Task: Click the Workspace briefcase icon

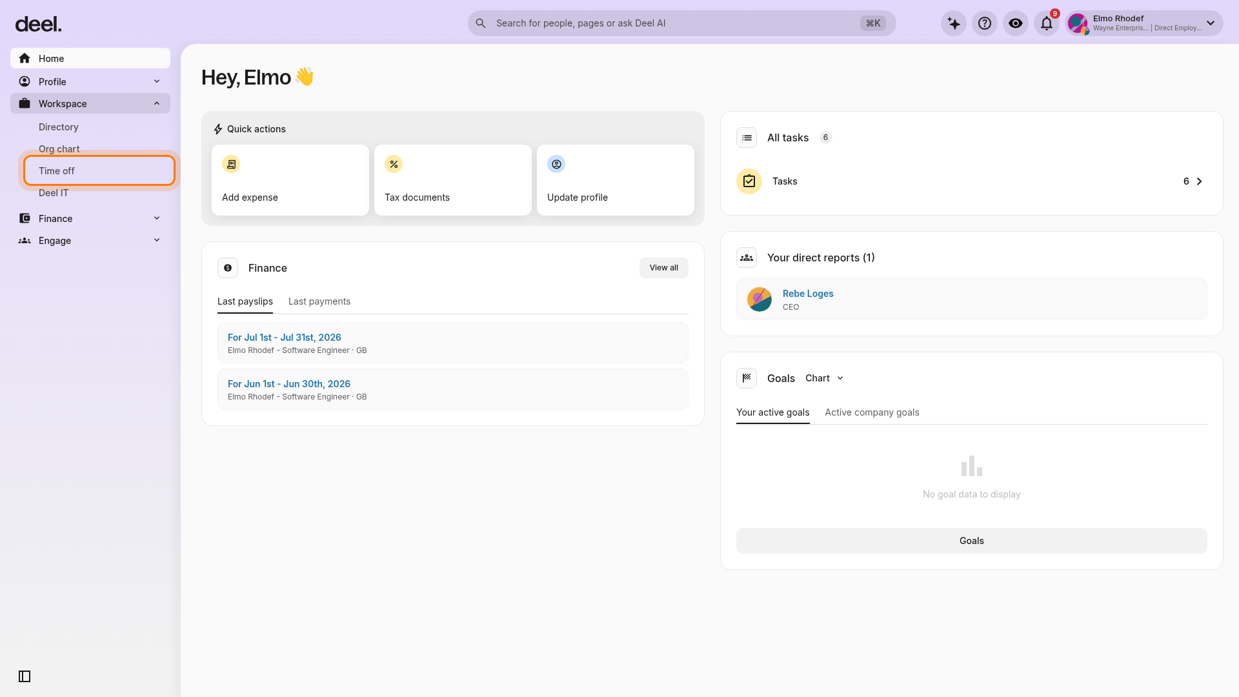Action: (25, 103)
